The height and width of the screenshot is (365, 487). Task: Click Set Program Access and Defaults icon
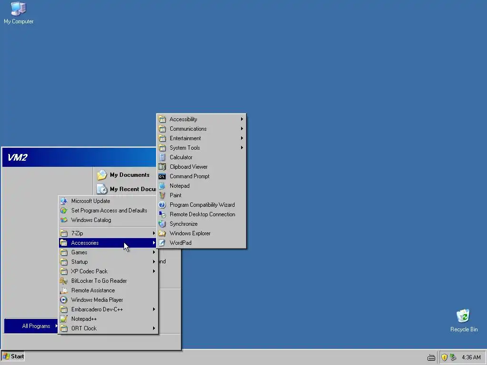click(x=64, y=211)
